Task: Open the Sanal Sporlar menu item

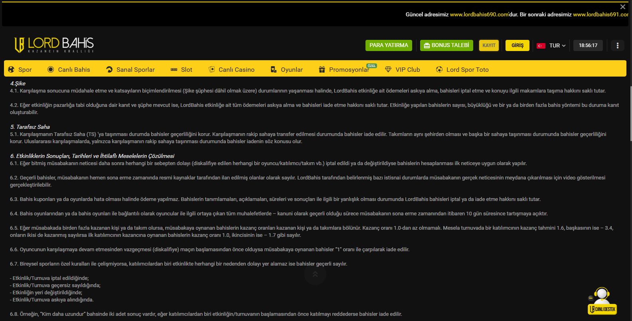Action: (x=130, y=69)
